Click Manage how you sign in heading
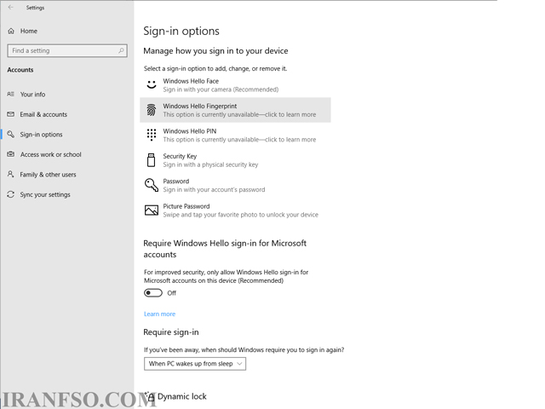This screenshot has height=409, width=545. (x=215, y=51)
